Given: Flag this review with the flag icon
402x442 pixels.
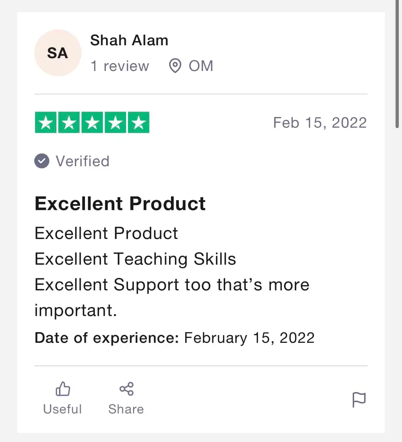Looking at the screenshot, I should pyautogui.click(x=359, y=400).
